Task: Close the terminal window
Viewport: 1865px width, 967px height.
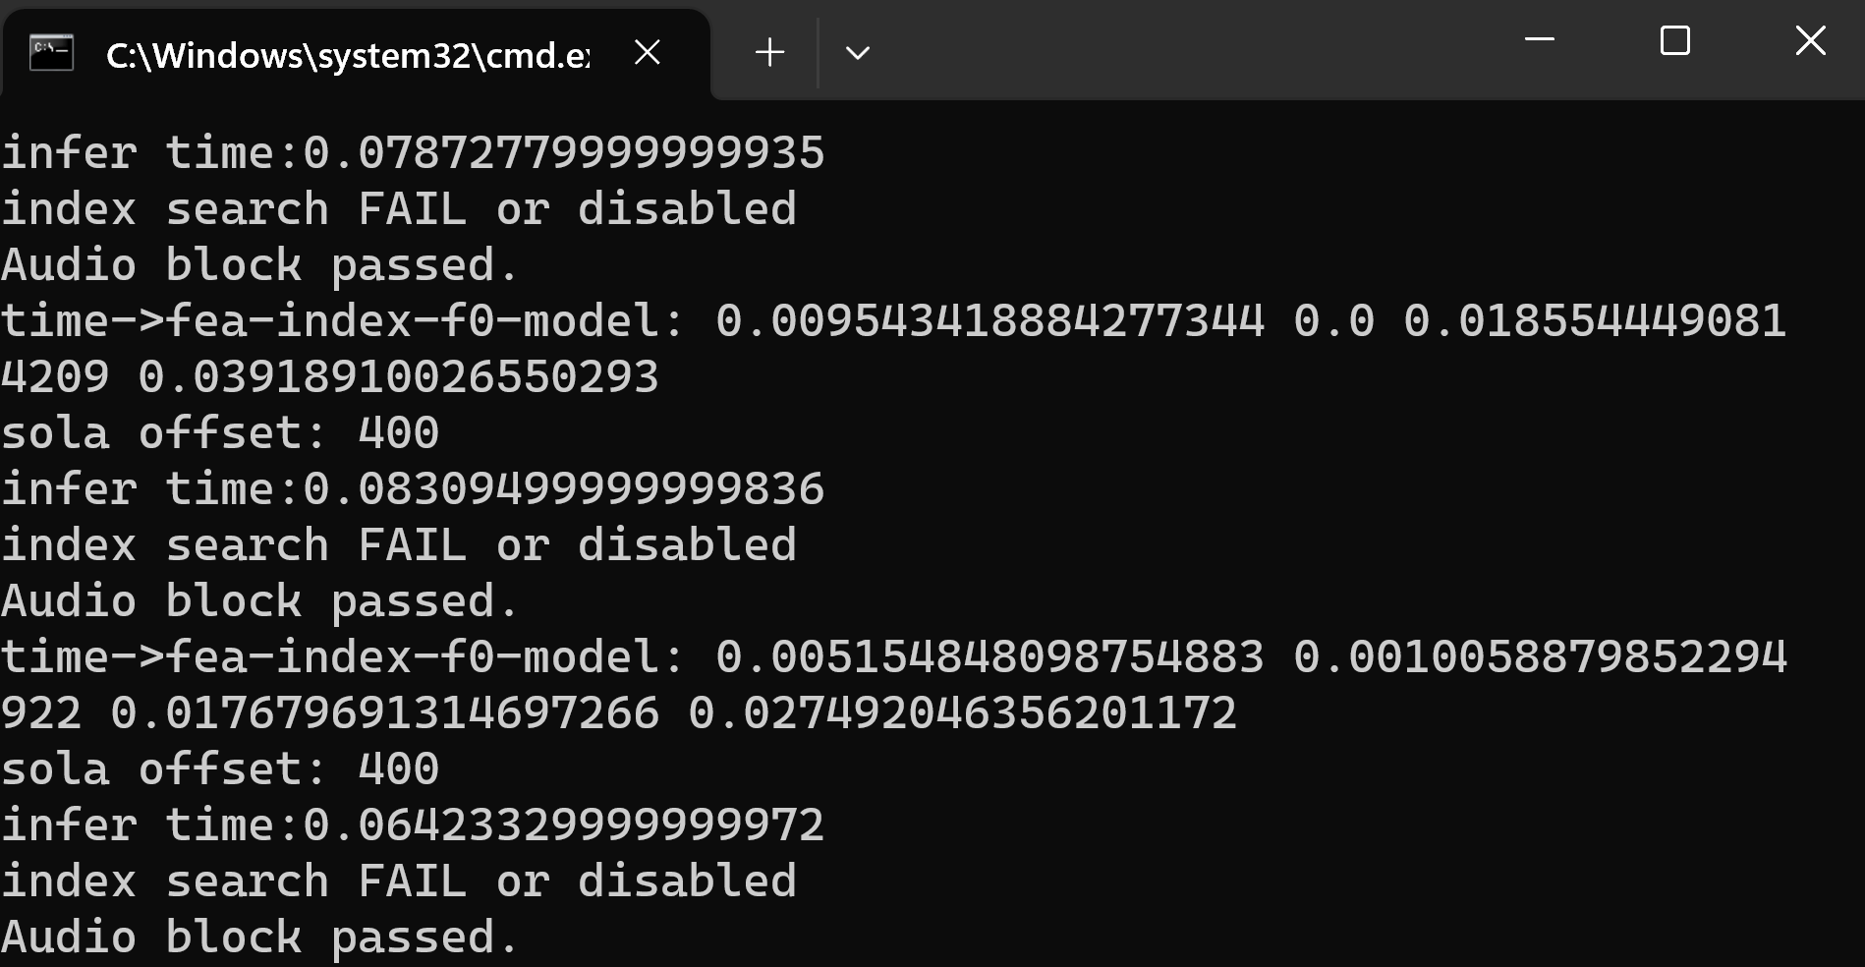Action: pos(1809,40)
